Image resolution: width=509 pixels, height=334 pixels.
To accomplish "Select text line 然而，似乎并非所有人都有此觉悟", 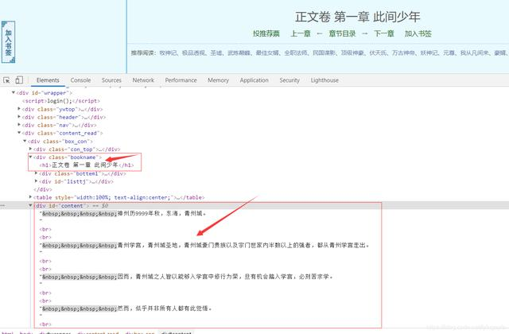I will 126,309.
